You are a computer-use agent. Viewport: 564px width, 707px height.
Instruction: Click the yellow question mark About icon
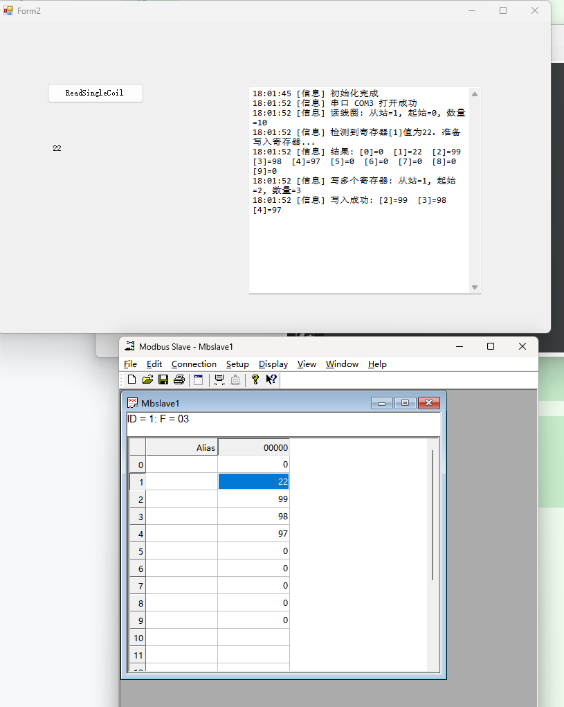pyautogui.click(x=255, y=379)
